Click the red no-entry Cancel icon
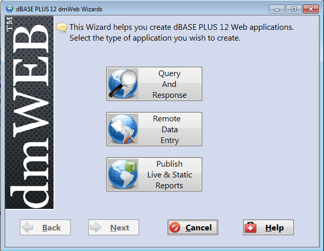Viewport: 324px width, 251px height. click(x=175, y=227)
